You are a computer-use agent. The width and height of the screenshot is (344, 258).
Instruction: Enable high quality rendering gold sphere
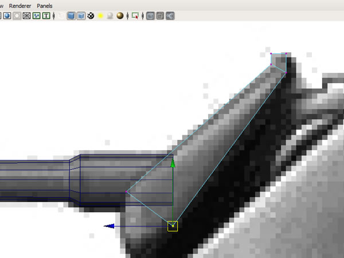click(x=120, y=16)
